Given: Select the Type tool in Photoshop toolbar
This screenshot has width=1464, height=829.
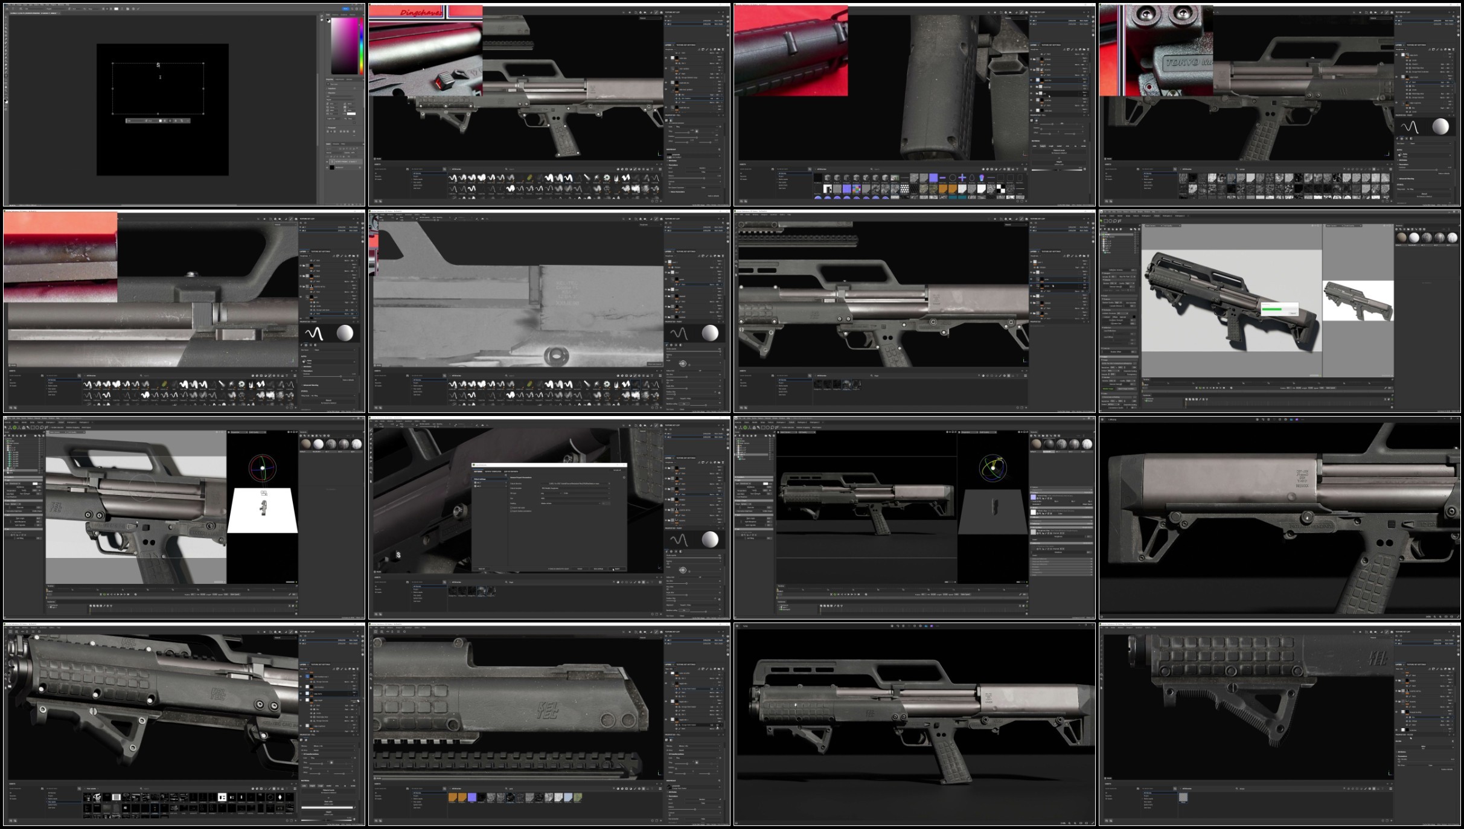Looking at the screenshot, I should click(x=6, y=76).
